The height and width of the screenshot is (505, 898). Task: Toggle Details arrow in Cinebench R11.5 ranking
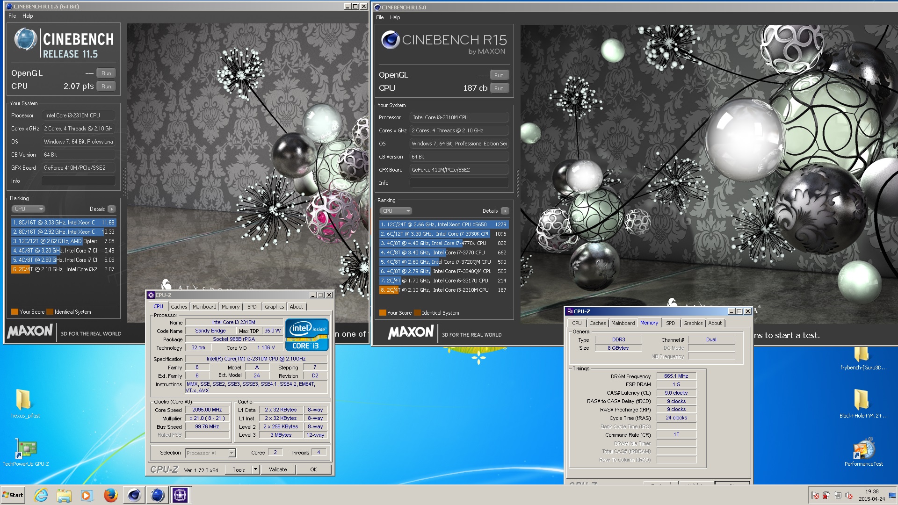[111, 209]
